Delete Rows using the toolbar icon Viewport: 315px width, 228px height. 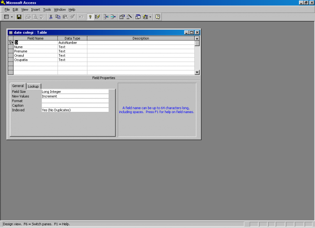point(113,17)
